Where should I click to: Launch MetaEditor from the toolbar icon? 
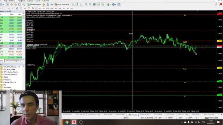pos(44,5)
